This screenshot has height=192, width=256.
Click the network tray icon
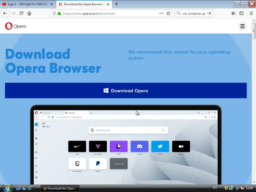[x=237, y=188]
